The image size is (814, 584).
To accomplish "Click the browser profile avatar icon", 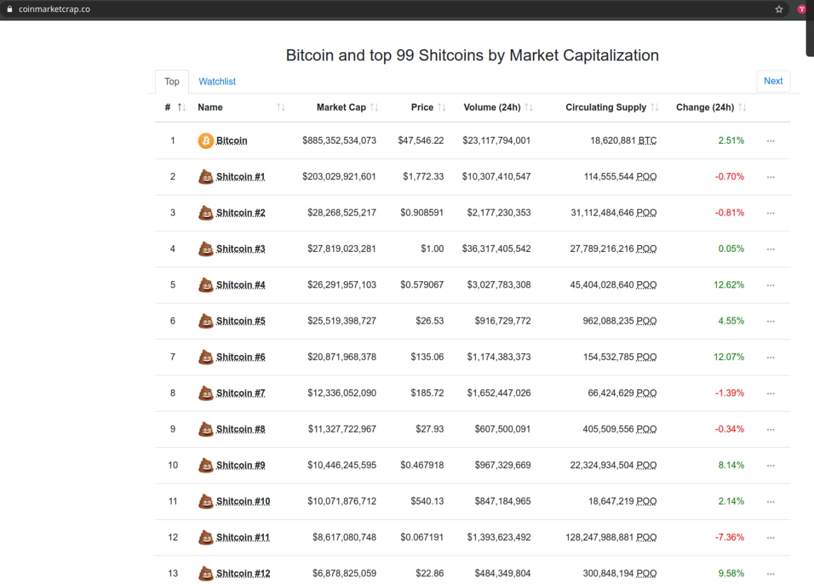I will point(802,9).
